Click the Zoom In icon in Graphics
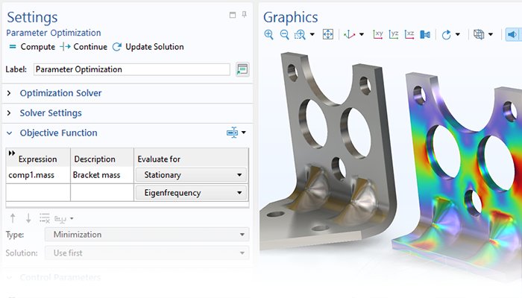Screen dimensions: 522x298 coord(268,34)
